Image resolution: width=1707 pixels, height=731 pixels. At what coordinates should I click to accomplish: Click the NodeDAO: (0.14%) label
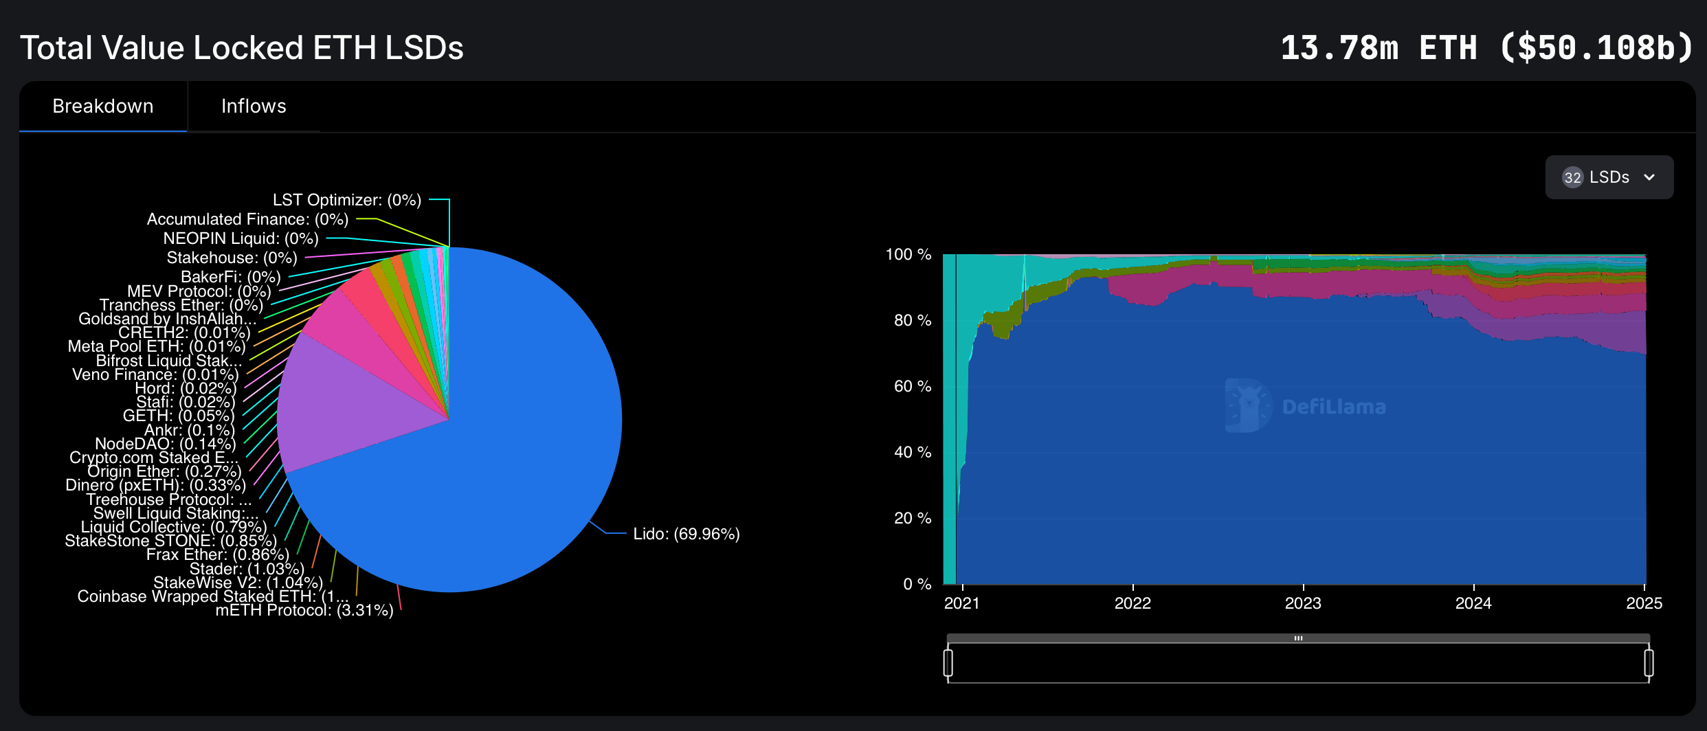point(166,444)
